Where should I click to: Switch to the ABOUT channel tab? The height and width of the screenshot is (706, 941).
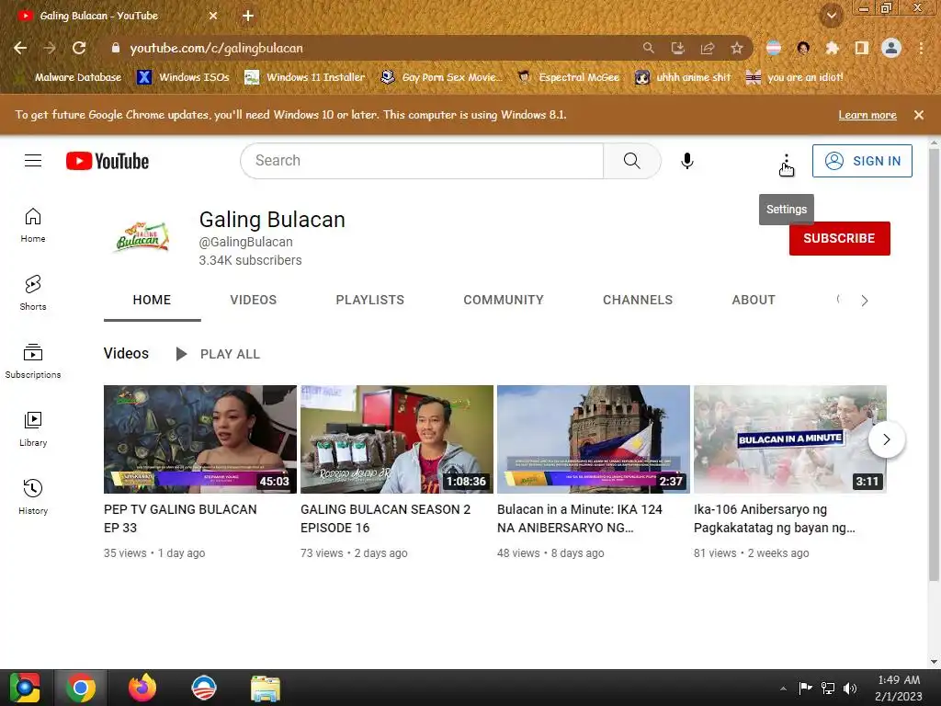click(x=754, y=300)
